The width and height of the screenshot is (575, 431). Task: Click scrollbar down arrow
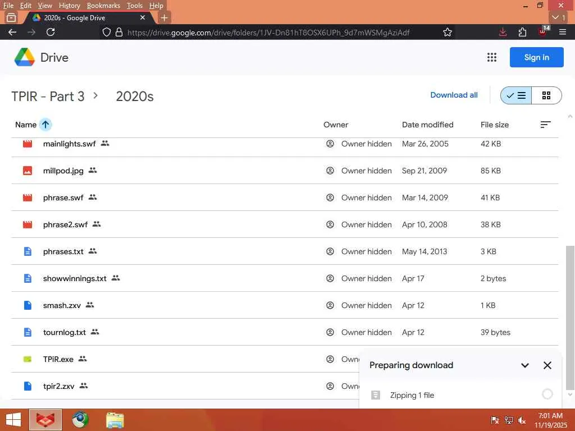[570, 395]
